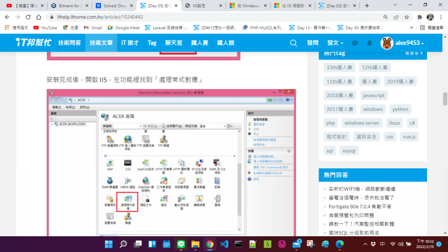Open the notifications bell icon

coord(369,43)
